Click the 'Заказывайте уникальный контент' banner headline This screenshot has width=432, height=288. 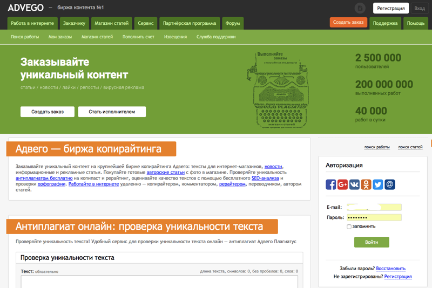click(74, 68)
